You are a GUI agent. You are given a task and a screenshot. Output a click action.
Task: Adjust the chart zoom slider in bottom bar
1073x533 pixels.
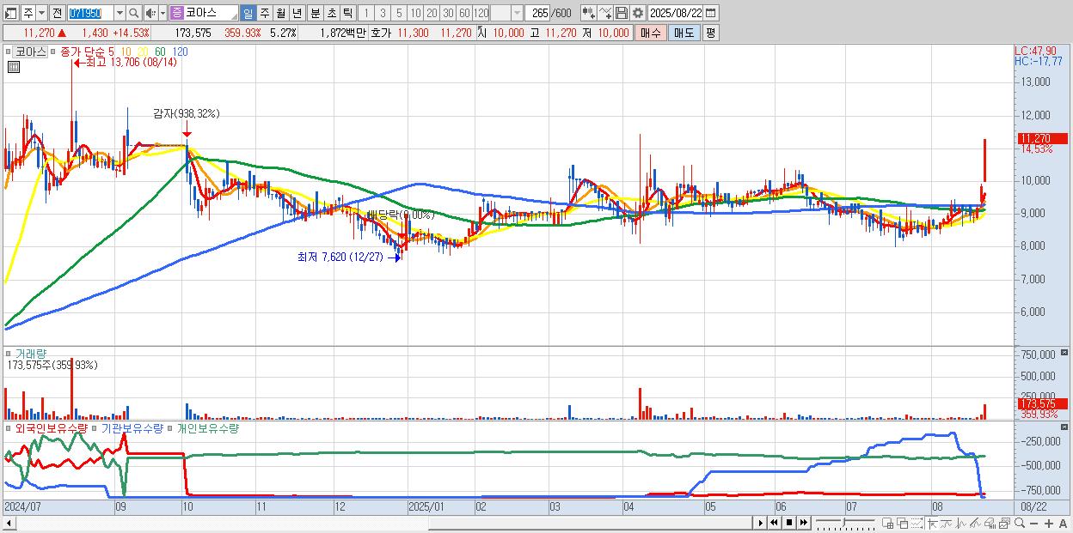tap(845, 523)
